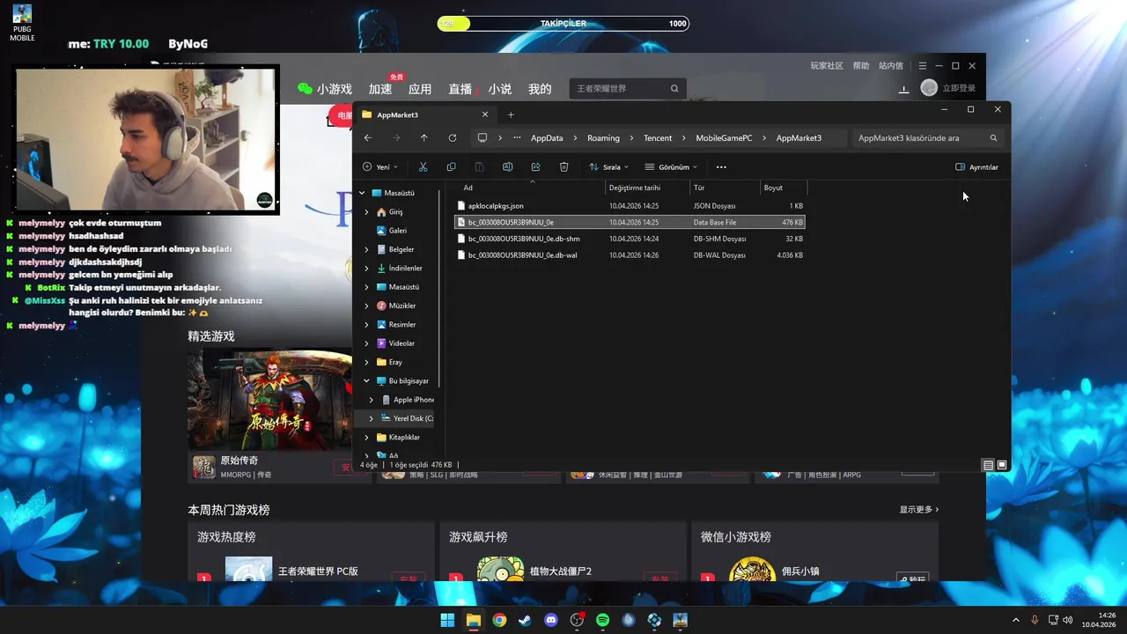Expand the Kitaplıklar tree node
This screenshot has height=634, width=1127.
[367, 438]
